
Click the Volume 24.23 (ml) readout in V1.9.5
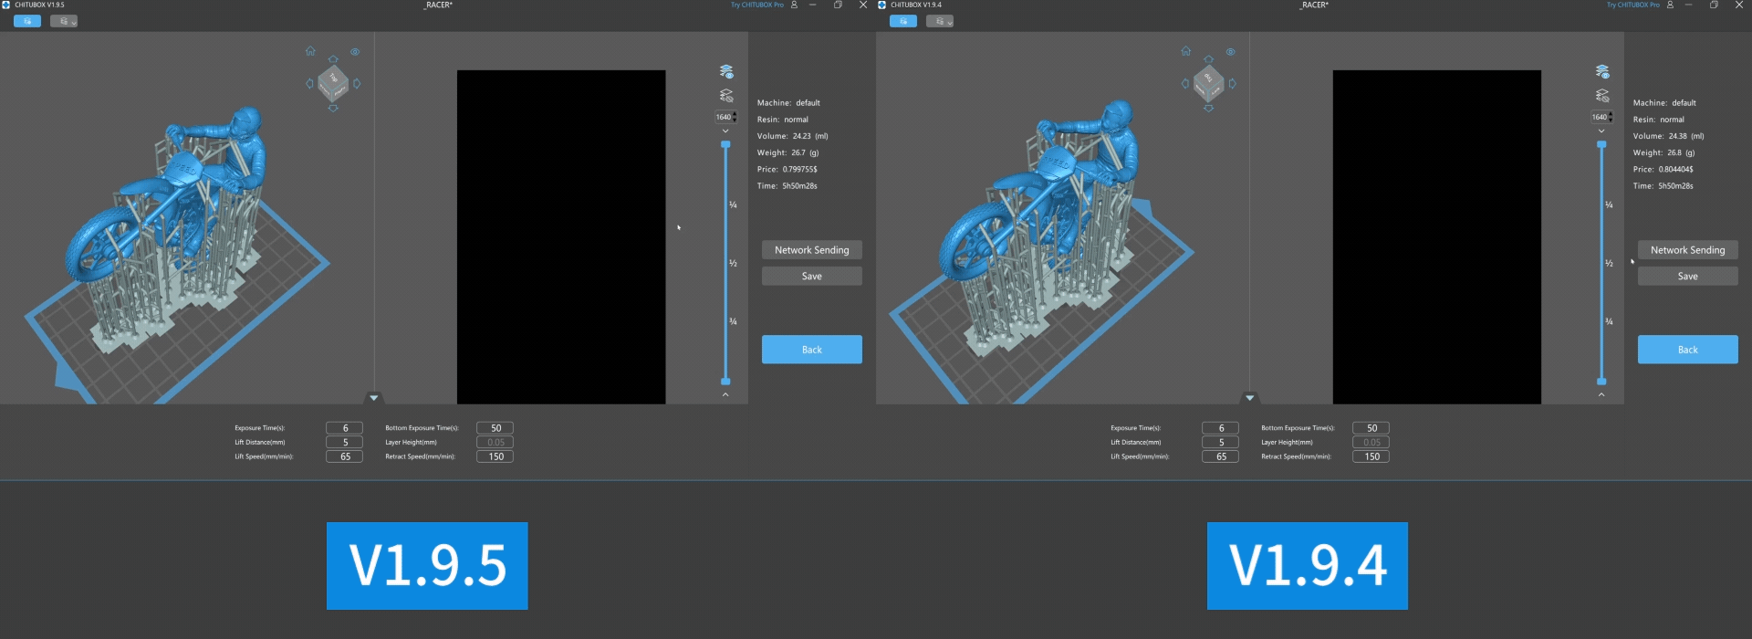793,136
